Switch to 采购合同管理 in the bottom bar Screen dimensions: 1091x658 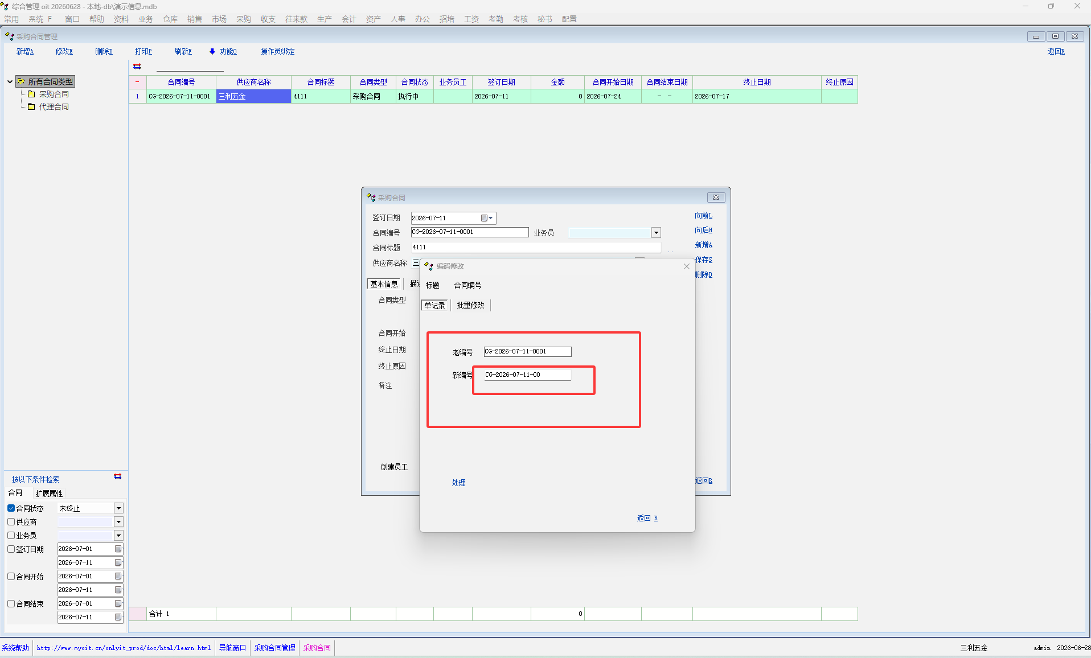click(x=274, y=648)
